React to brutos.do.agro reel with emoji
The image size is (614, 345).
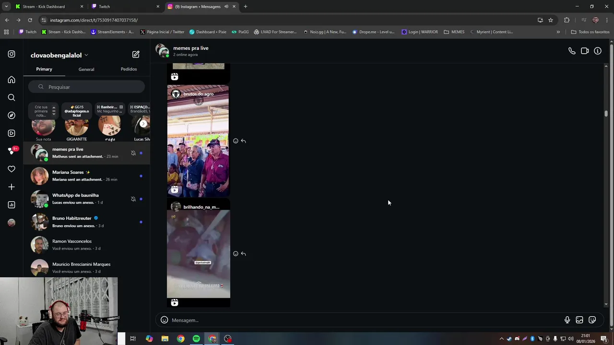[x=236, y=141]
